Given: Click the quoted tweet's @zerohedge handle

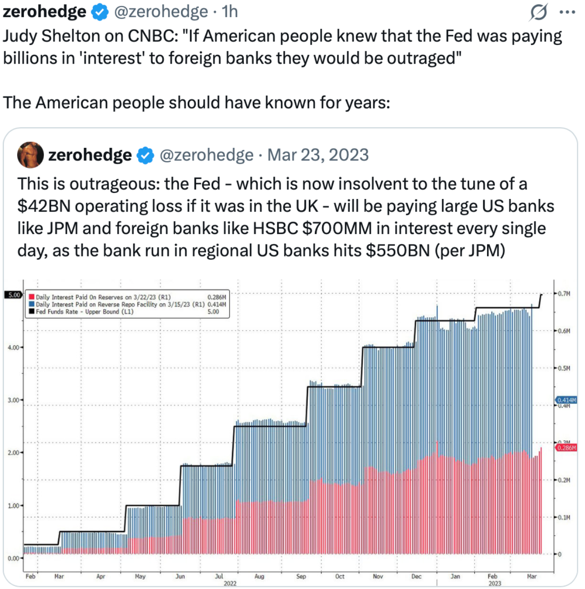Looking at the screenshot, I should pyautogui.click(x=206, y=155).
